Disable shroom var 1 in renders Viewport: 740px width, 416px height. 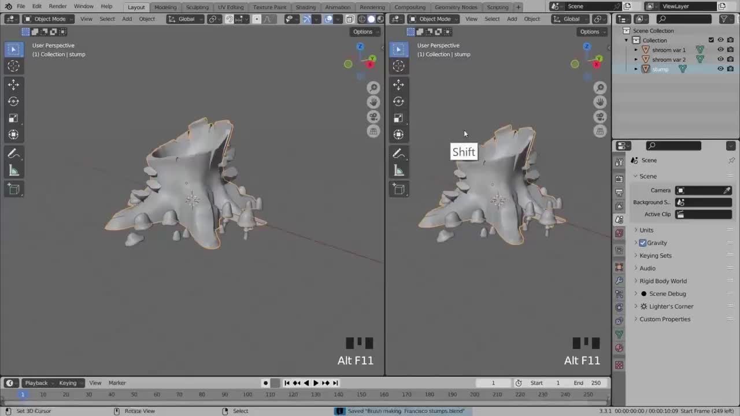coord(730,50)
